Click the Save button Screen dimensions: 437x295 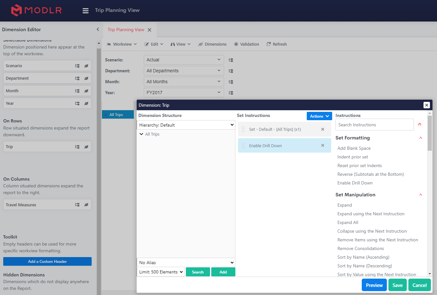(x=397, y=285)
